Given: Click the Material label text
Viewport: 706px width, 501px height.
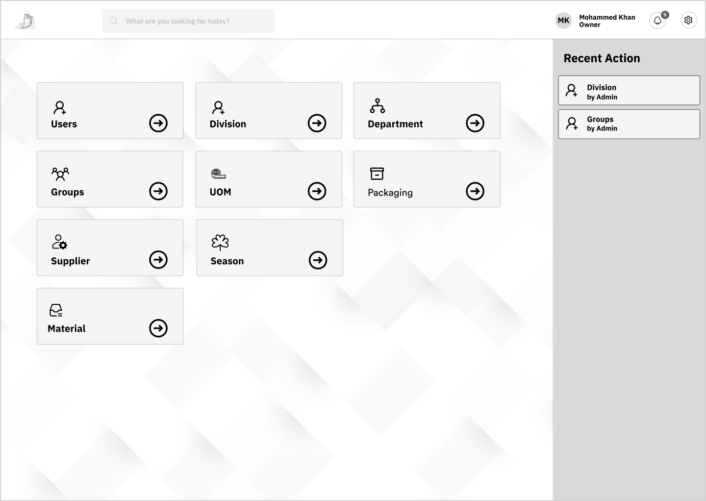Looking at the screenshot, I should coord(67,329).
